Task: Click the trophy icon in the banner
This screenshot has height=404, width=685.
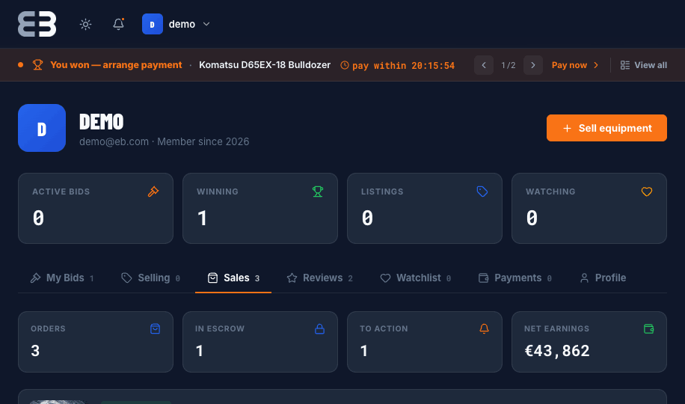Action: pos(37,65)
